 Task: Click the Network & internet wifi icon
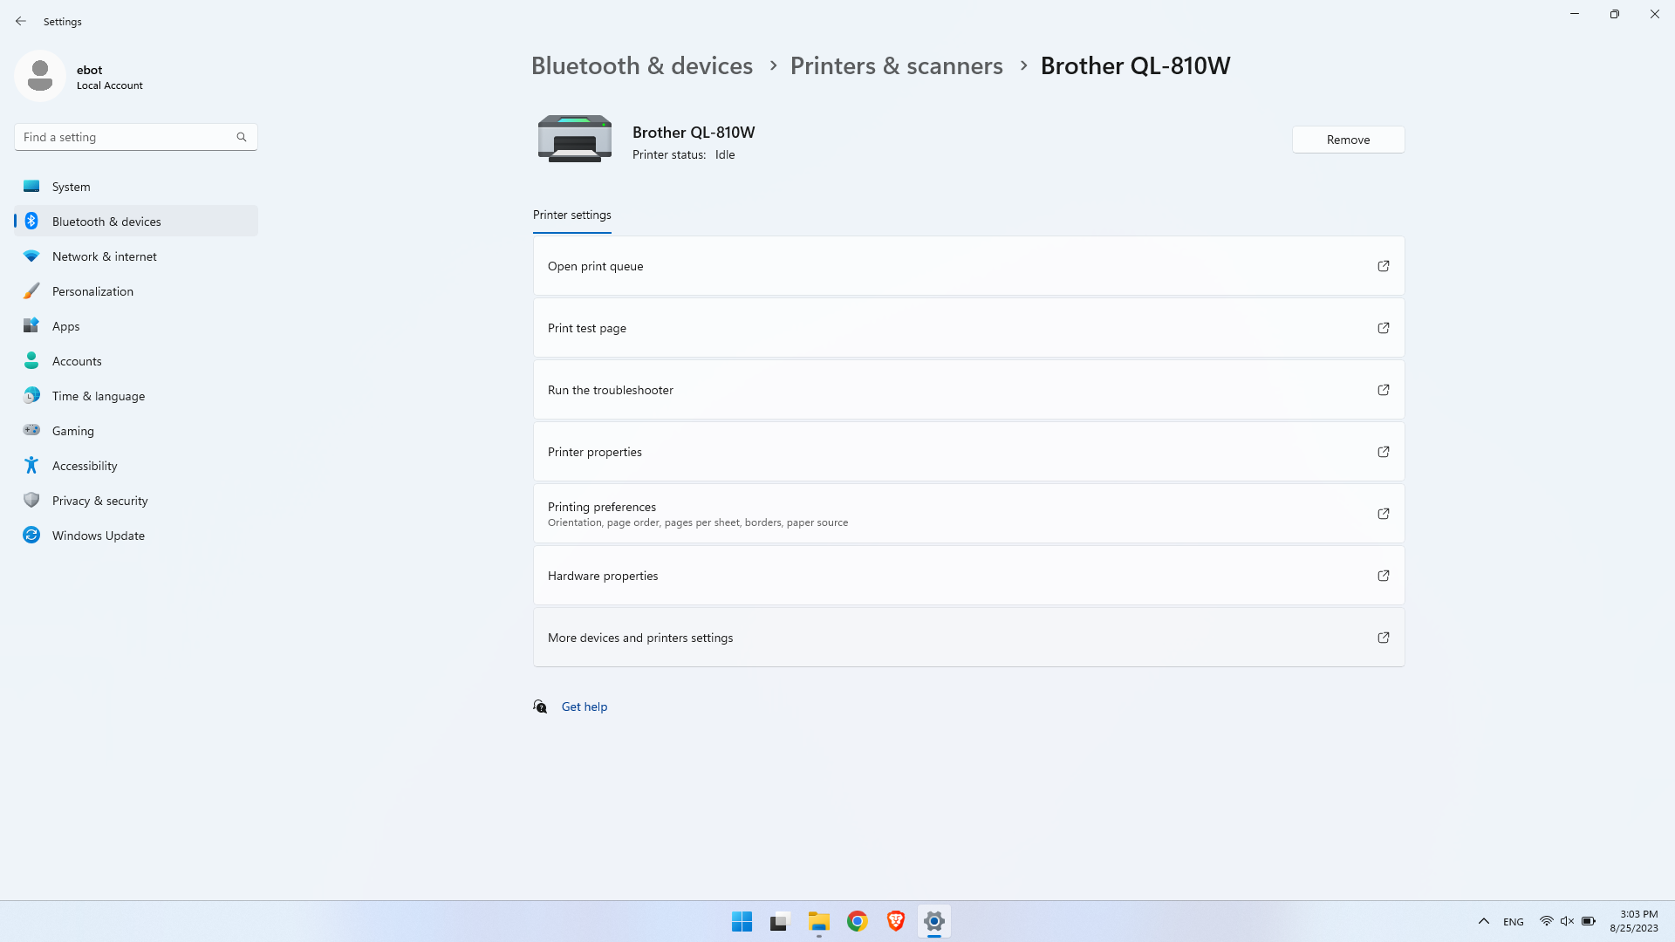31,256
